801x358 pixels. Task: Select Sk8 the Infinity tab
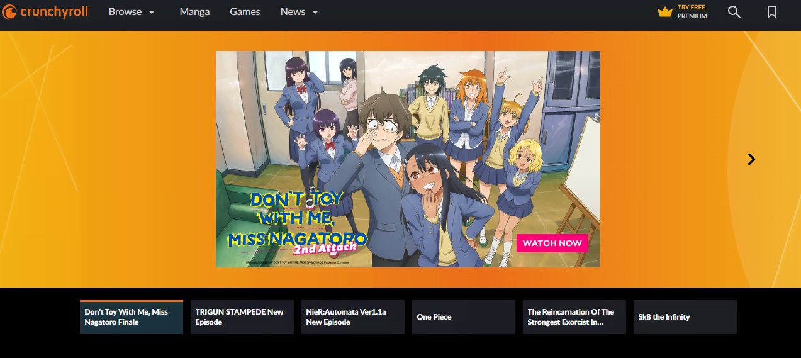pos(685,317)
